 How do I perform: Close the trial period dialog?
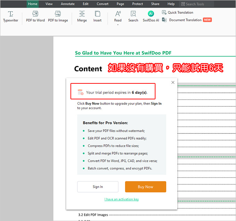[x=173, y=82]
